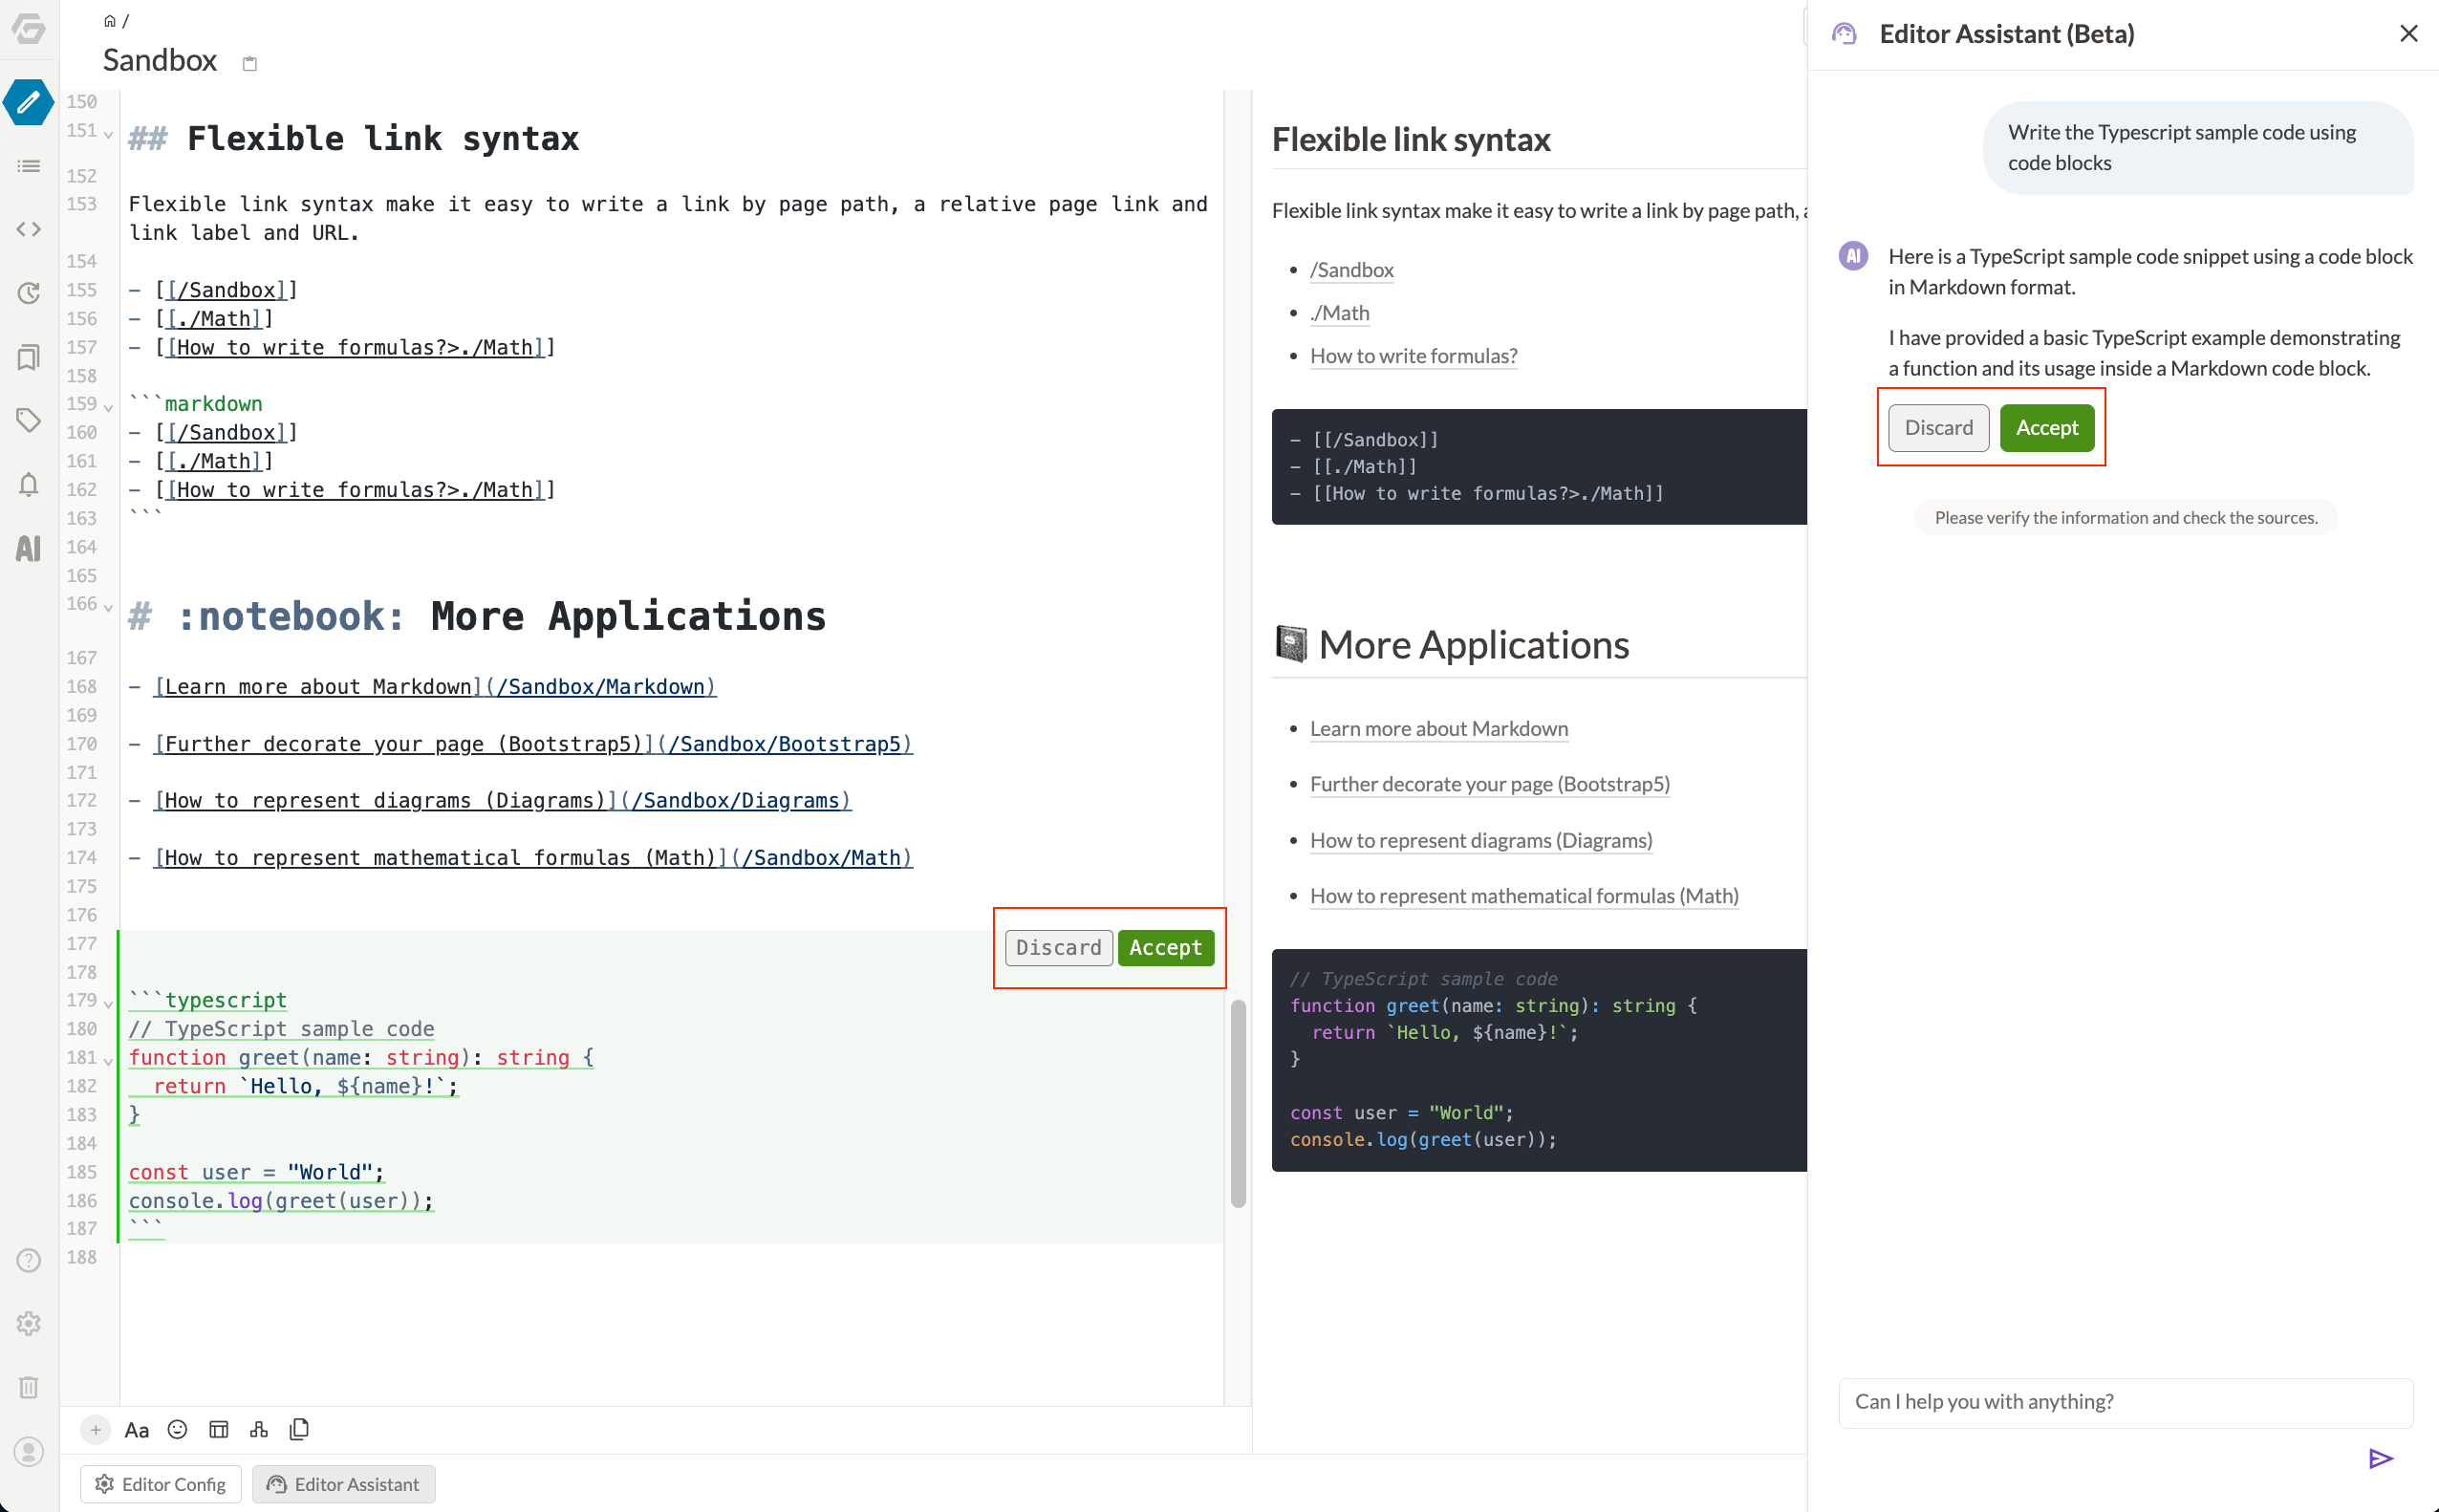The image size is (2439, 1512).
Task: Open the diagram insert tool
Action: 259,1429
